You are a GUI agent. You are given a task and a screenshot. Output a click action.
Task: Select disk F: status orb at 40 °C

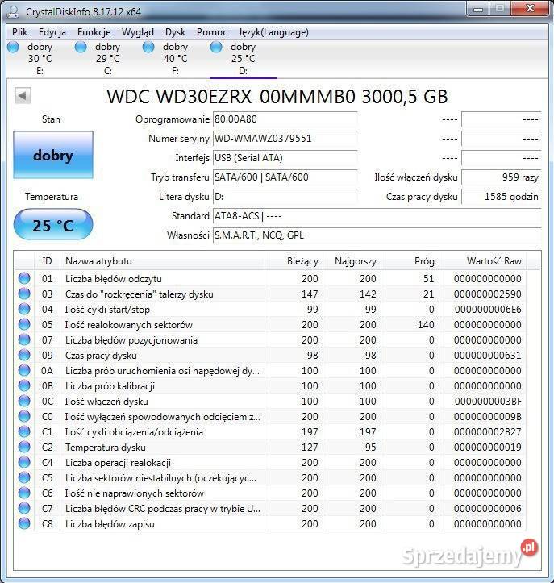click(x=148, y=48)
